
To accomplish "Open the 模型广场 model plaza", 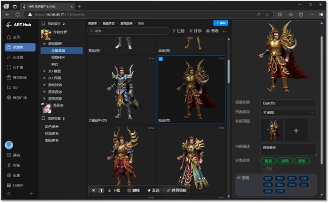I will click(19, 97).
